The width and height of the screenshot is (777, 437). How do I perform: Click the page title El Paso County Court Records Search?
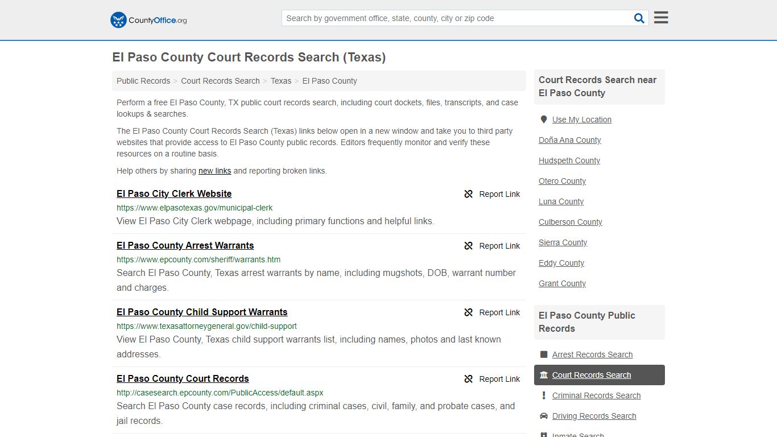[249, 57]
